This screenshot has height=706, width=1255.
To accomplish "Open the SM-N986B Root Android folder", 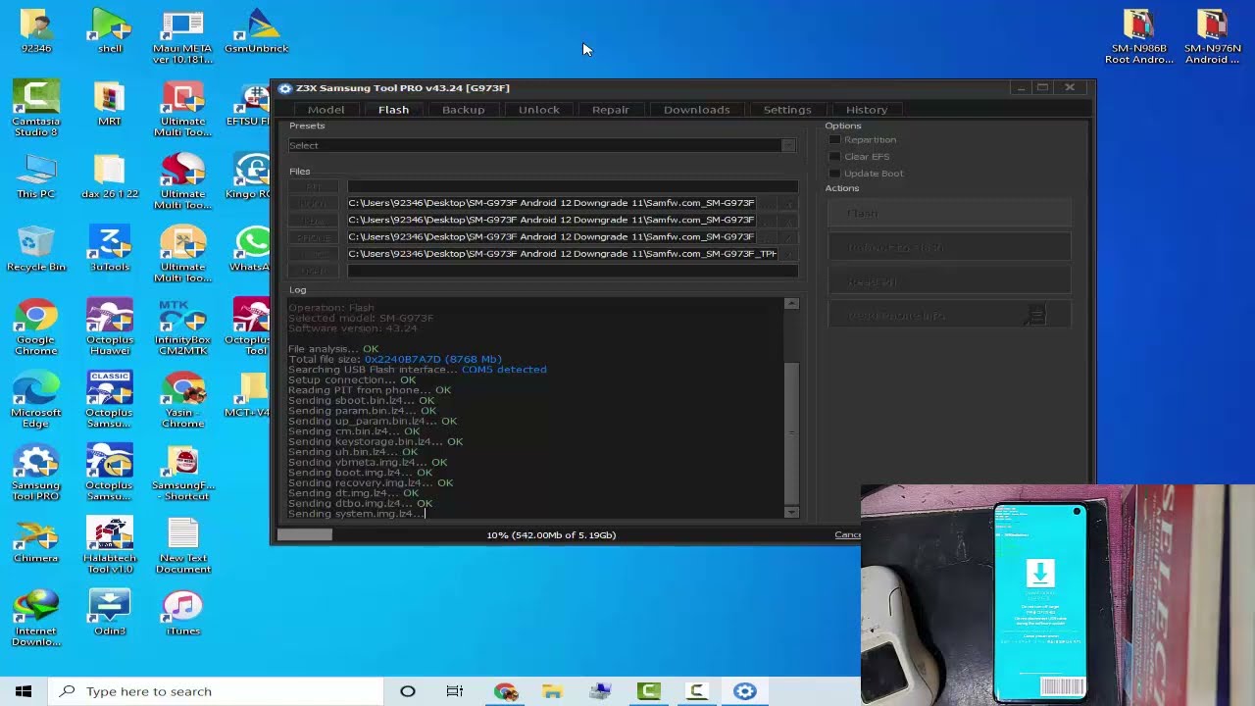I will click(1138, 35).
